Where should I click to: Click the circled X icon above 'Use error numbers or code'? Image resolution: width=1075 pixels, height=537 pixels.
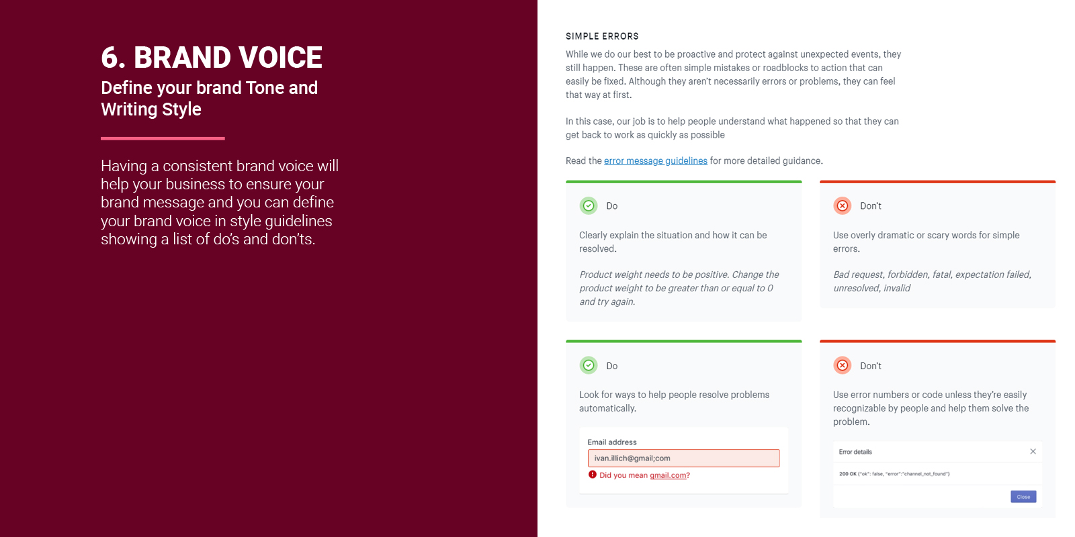[x=843, y=365]
